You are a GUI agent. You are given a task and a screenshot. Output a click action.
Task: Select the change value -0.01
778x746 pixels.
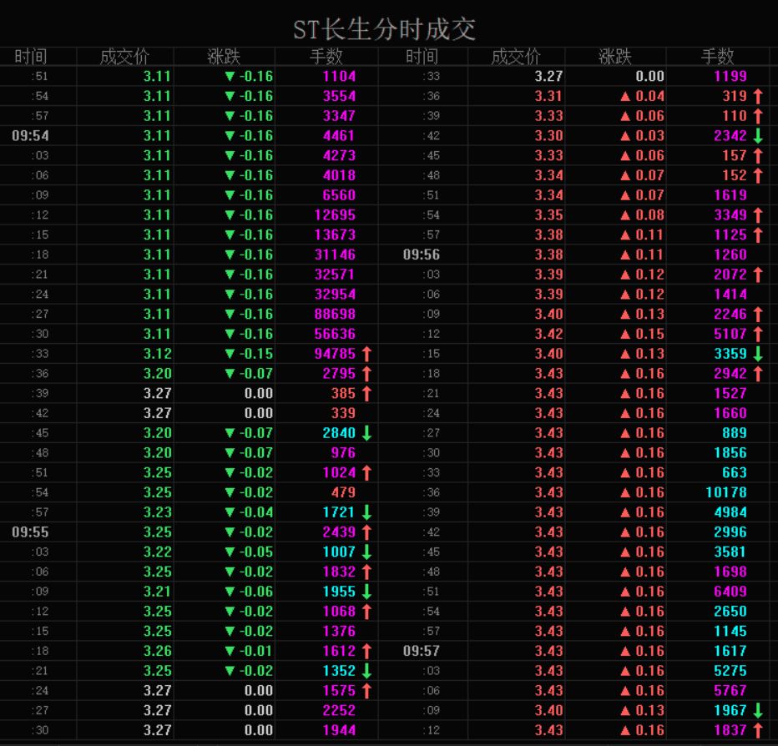pyautogui.click(x=256, y=651)
